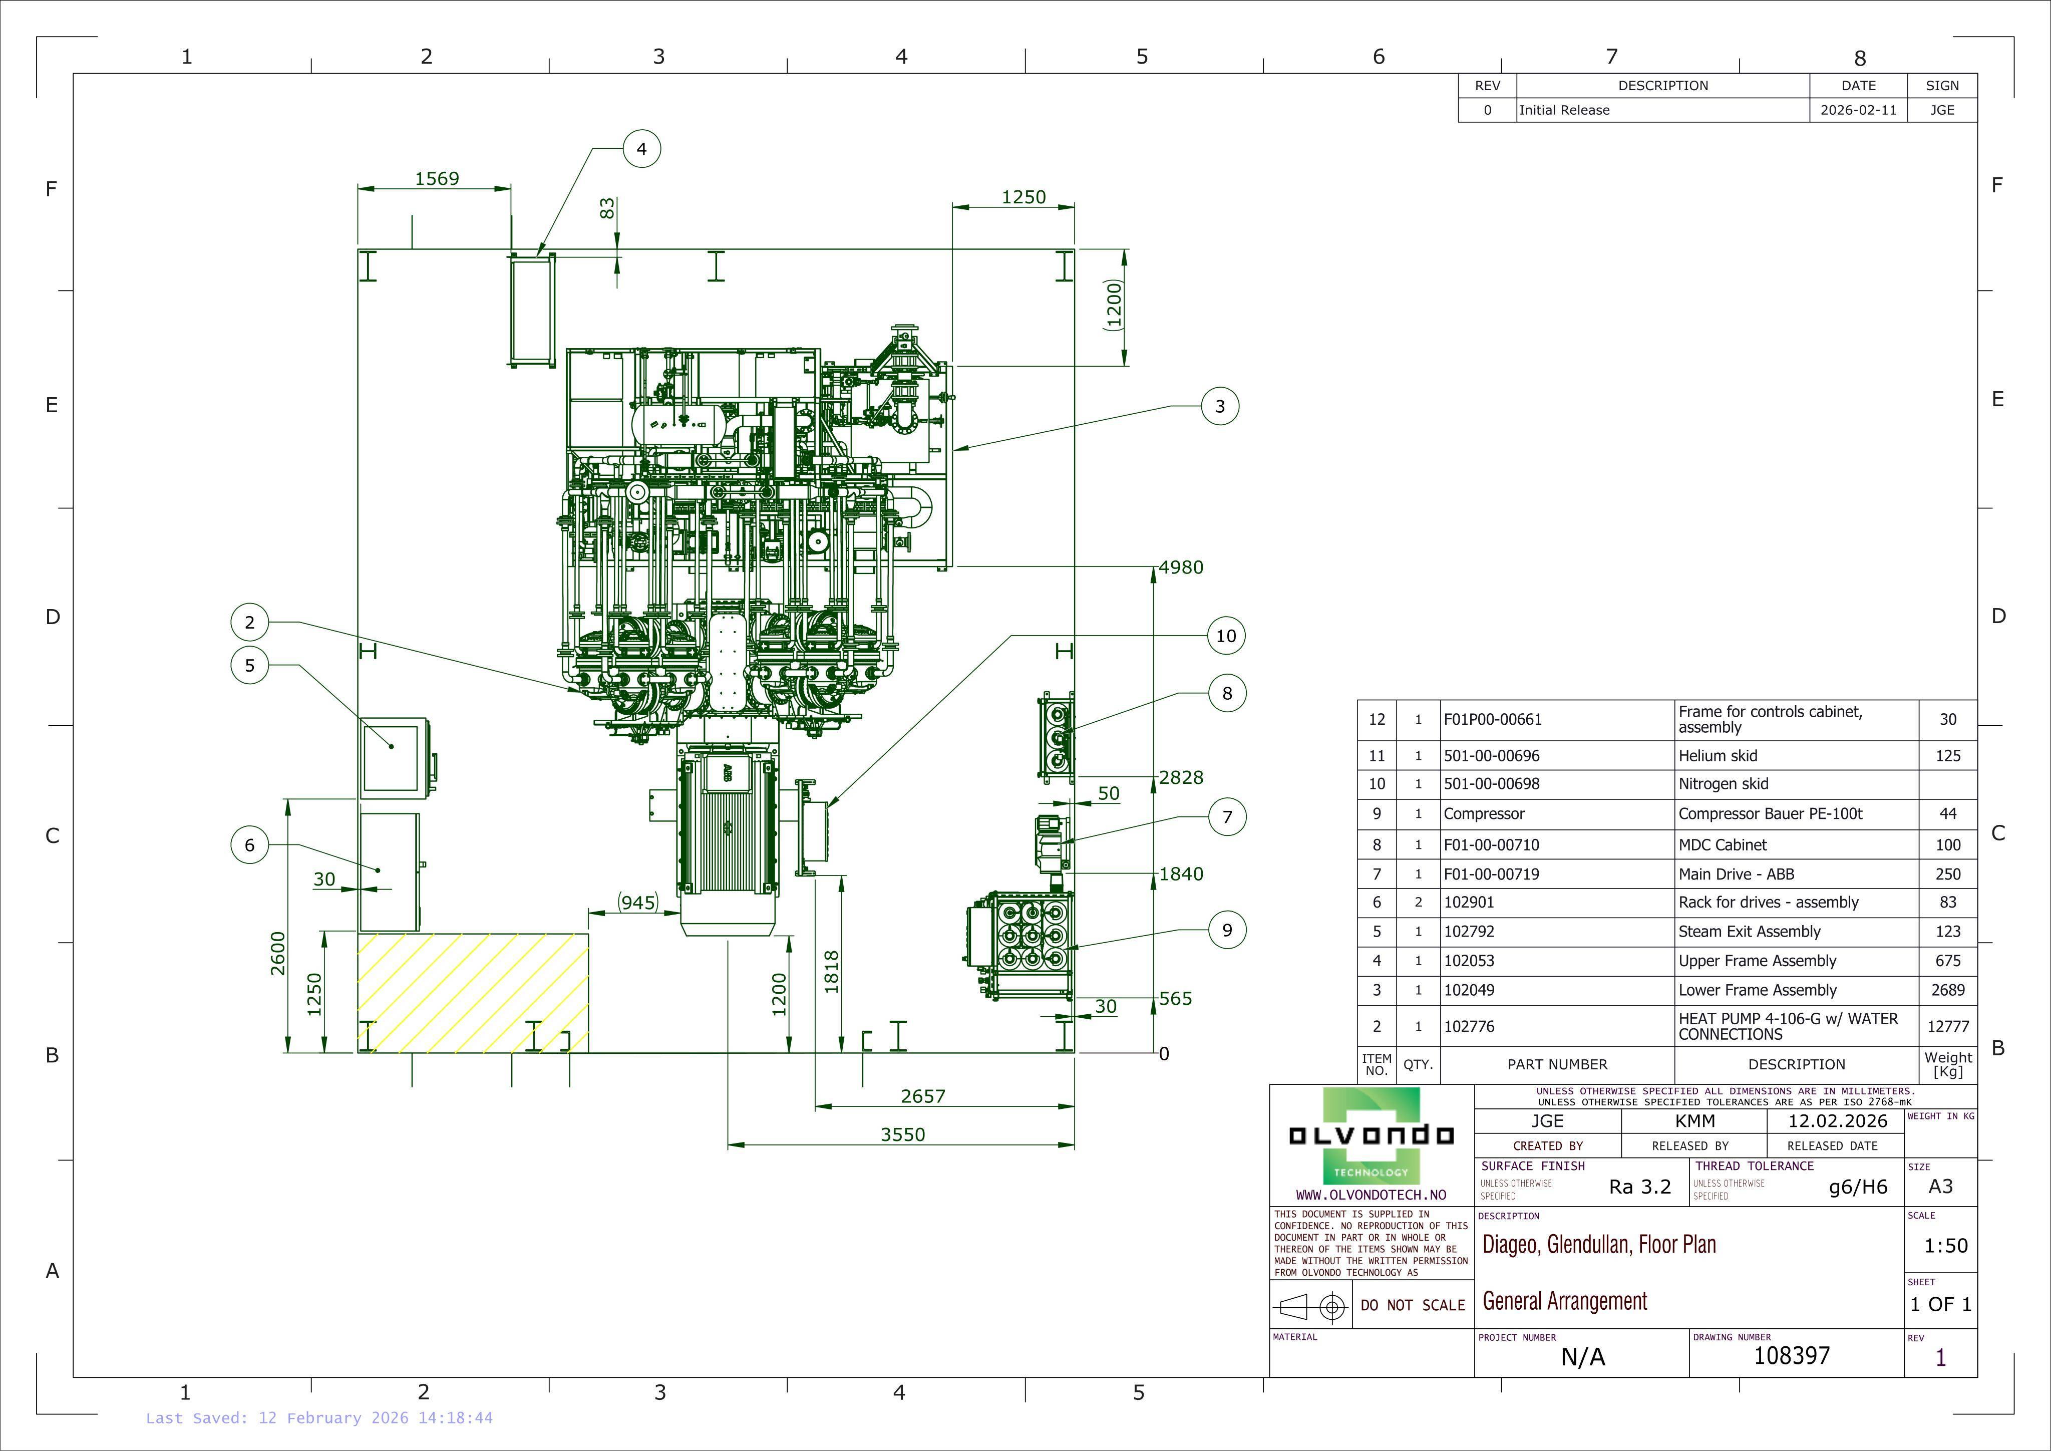Click Rack for drives - assembly row

(x=1667, y=903)
